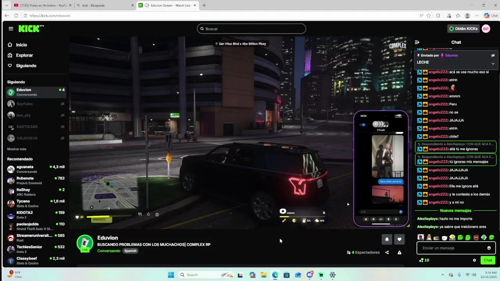Insert the first avatar emote in the emote row
This screenshot has width=500, height=281.
[421, 237]
